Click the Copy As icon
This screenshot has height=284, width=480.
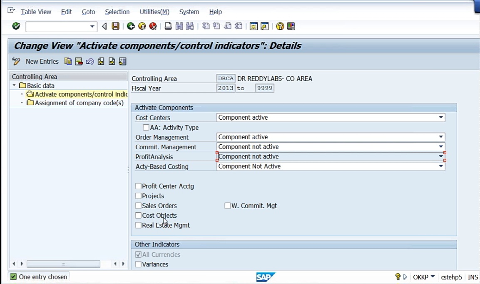68,61
